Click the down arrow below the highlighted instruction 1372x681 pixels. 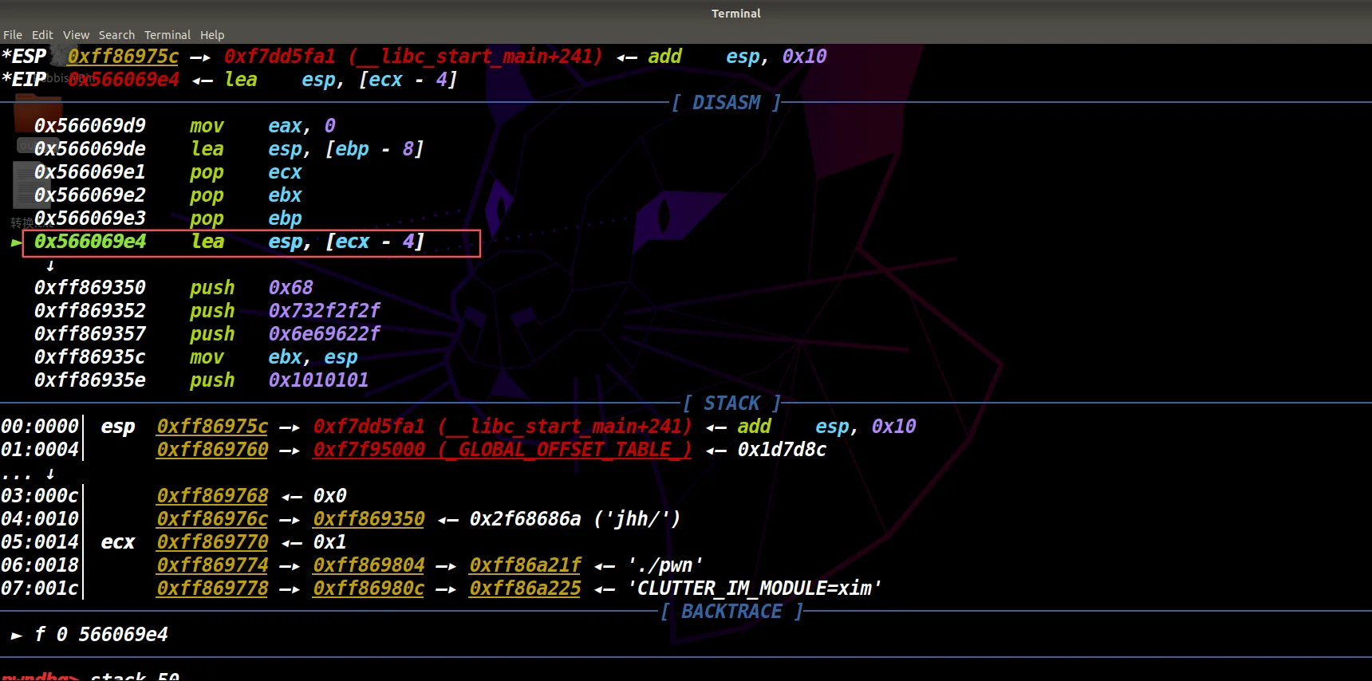click(x=50, y=266)
